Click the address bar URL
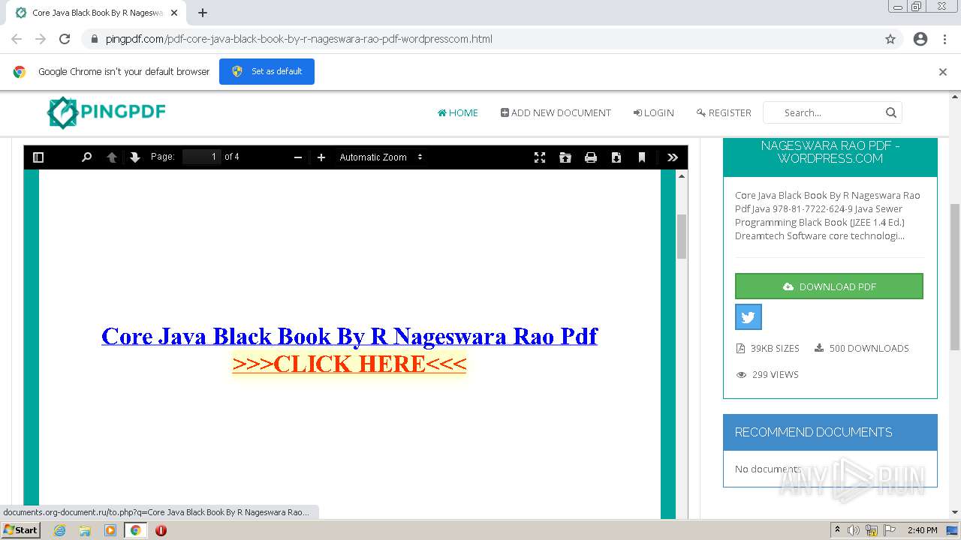 tap(299, 39)
